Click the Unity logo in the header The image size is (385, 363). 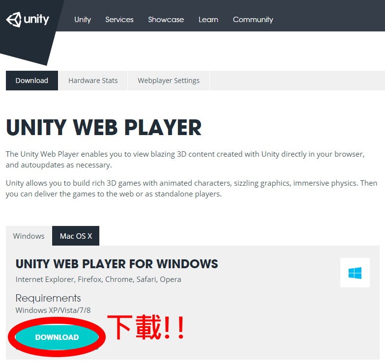click(28, 20)
